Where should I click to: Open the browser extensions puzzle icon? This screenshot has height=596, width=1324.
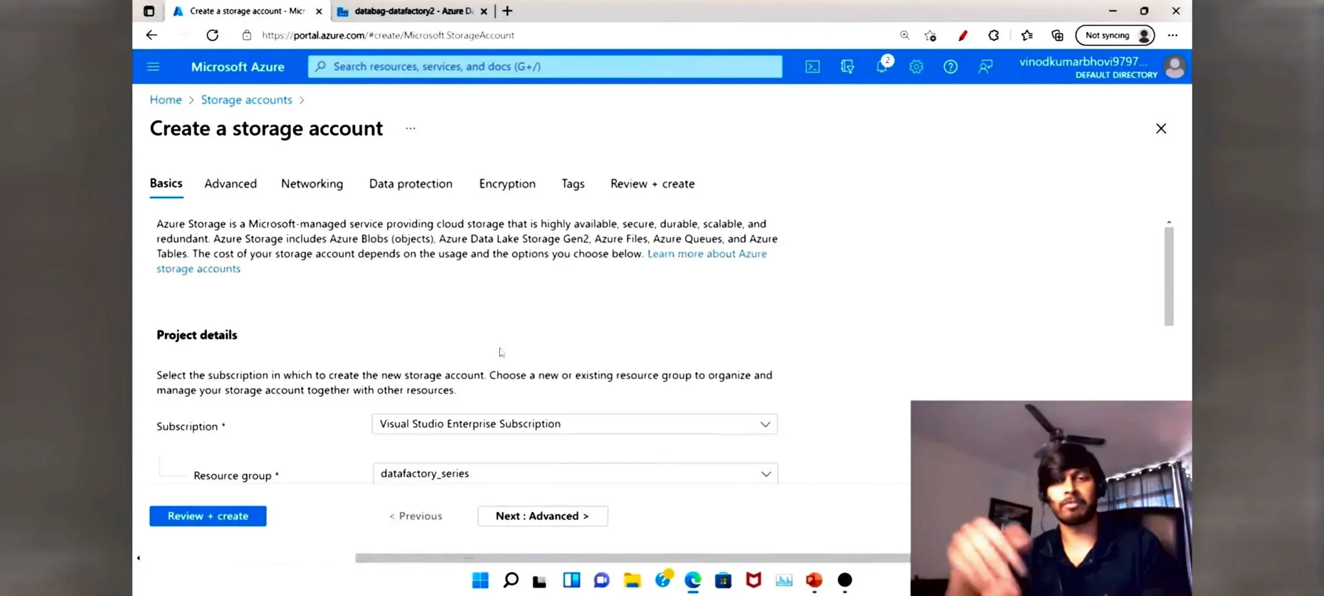(x=994, y=36)
